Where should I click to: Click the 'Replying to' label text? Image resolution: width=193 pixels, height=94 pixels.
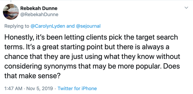(x=17, y=26)
